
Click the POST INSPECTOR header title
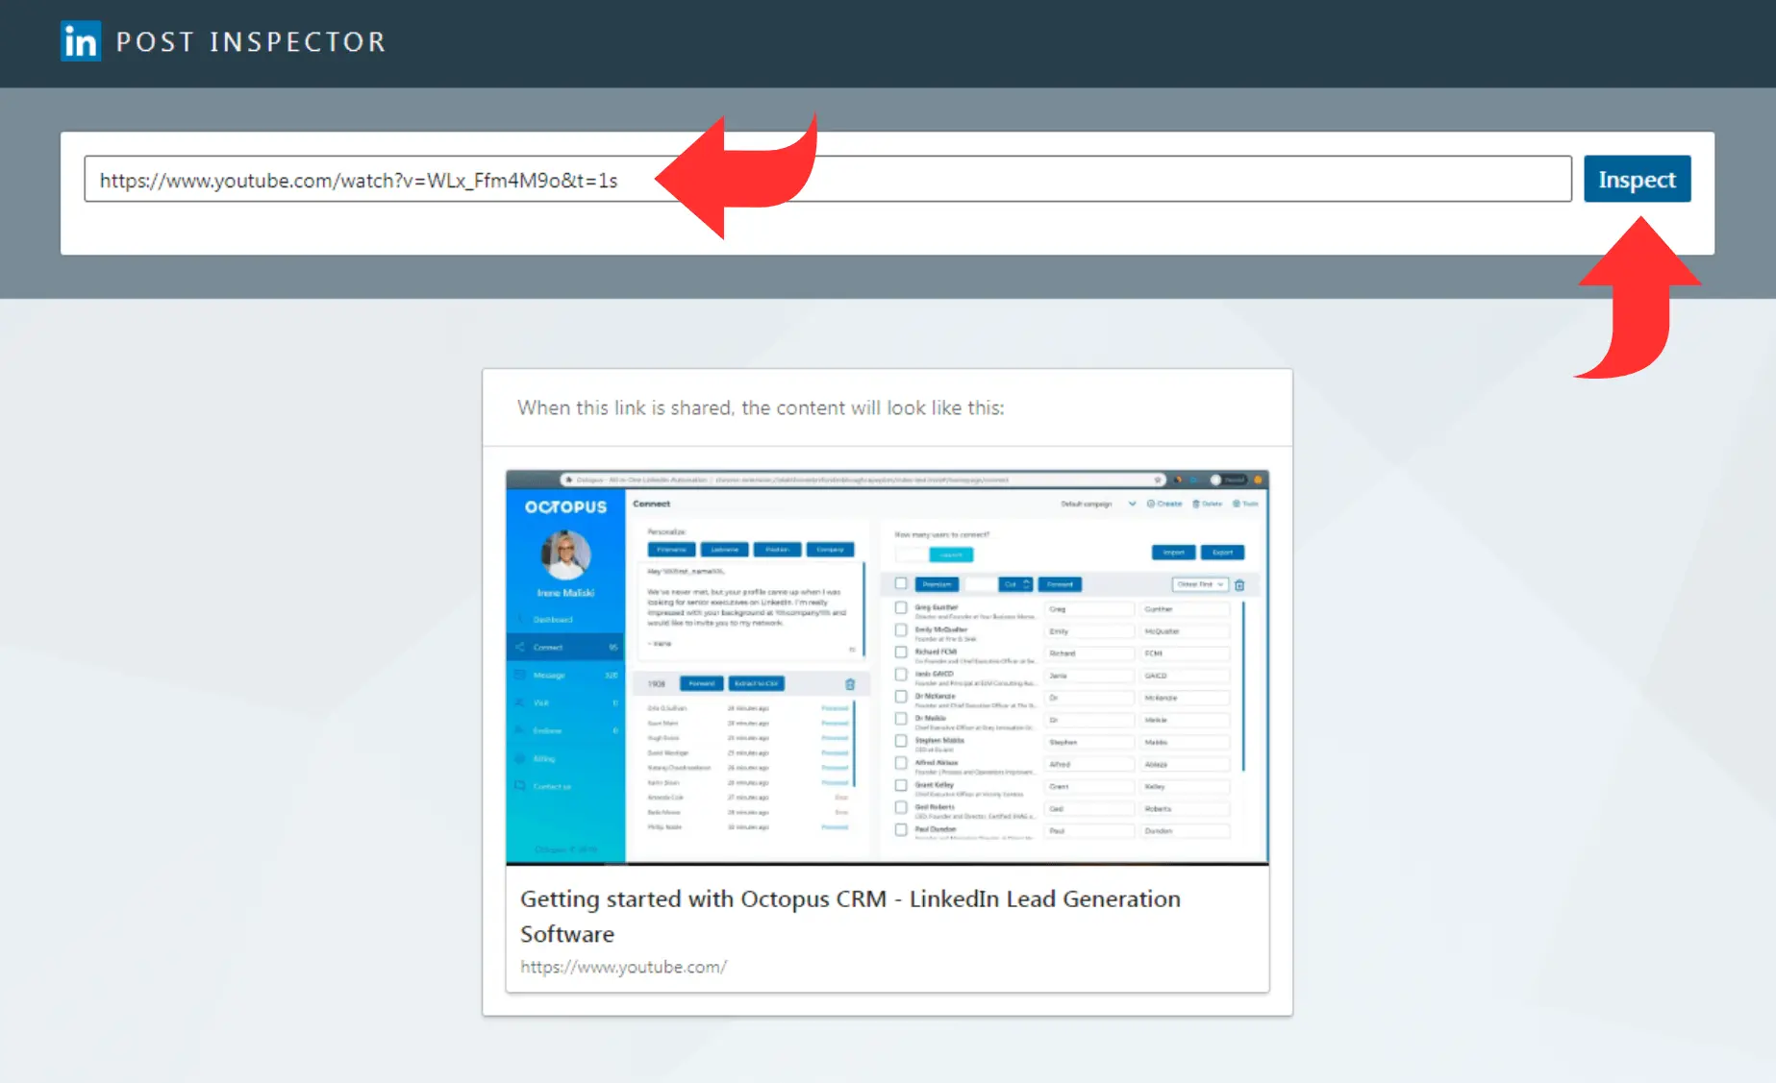point(251,42)
